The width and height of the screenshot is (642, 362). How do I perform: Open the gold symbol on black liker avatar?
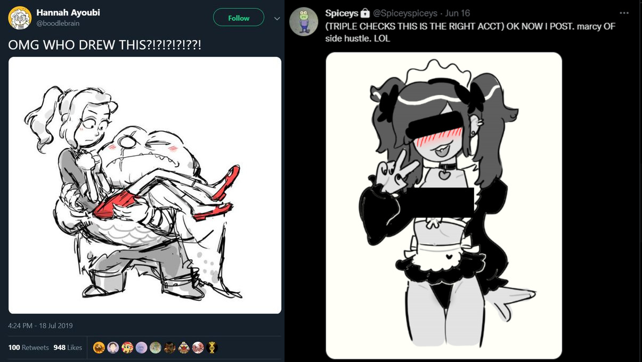[x=212, y=348]
